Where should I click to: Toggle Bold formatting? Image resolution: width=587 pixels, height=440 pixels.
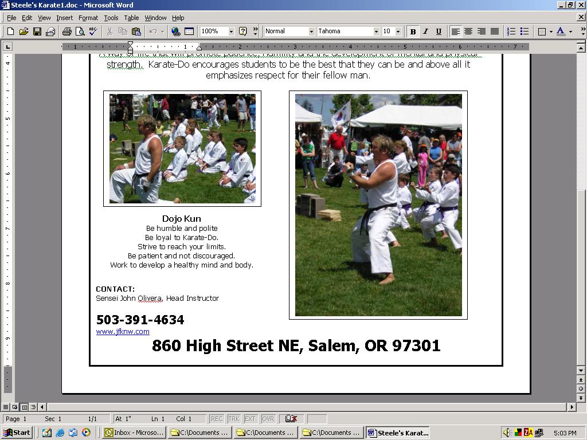(413, 32)
